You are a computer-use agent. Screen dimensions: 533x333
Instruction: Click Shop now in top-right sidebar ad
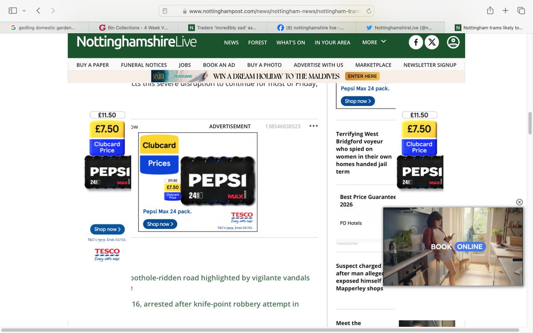358,101
